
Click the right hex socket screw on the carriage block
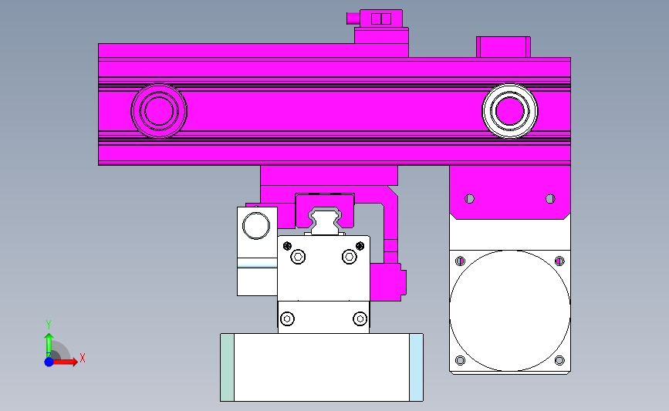click(x=350, y=257)
